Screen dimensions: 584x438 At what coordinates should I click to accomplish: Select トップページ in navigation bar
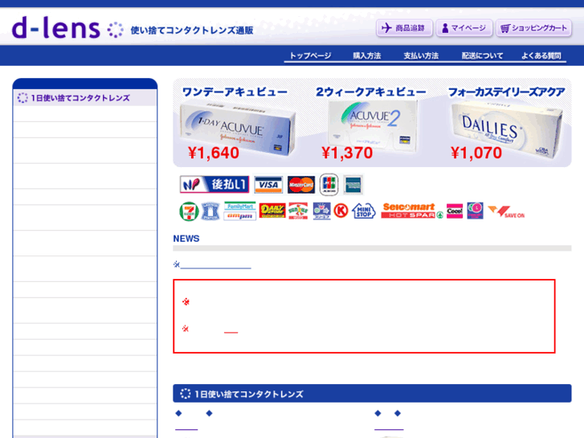(310, 55)
